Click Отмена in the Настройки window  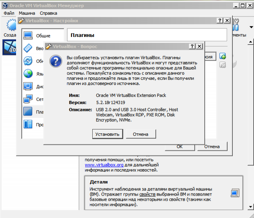(212, 147)
